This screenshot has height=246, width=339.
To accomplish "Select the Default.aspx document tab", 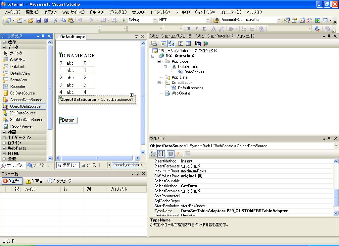I will (73, 37).
